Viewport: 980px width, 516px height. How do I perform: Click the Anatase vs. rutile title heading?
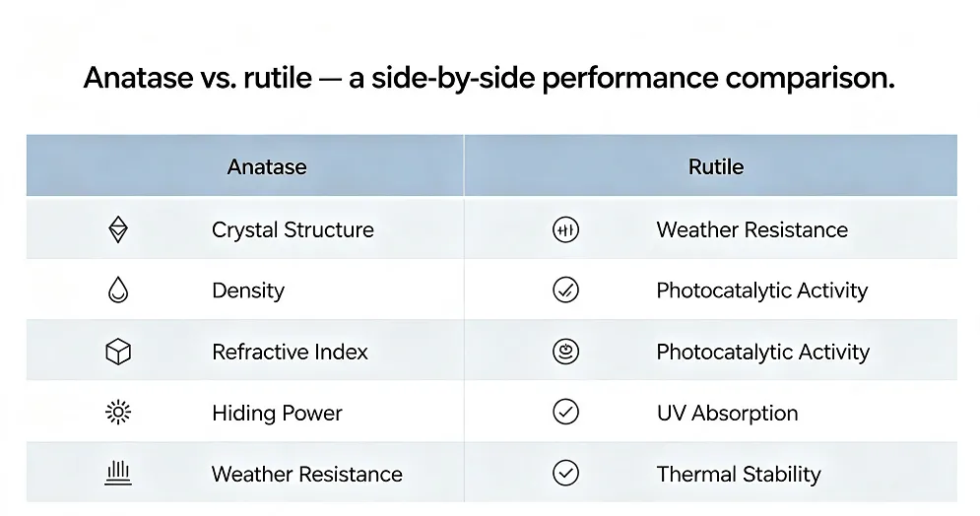coord(489,78)
